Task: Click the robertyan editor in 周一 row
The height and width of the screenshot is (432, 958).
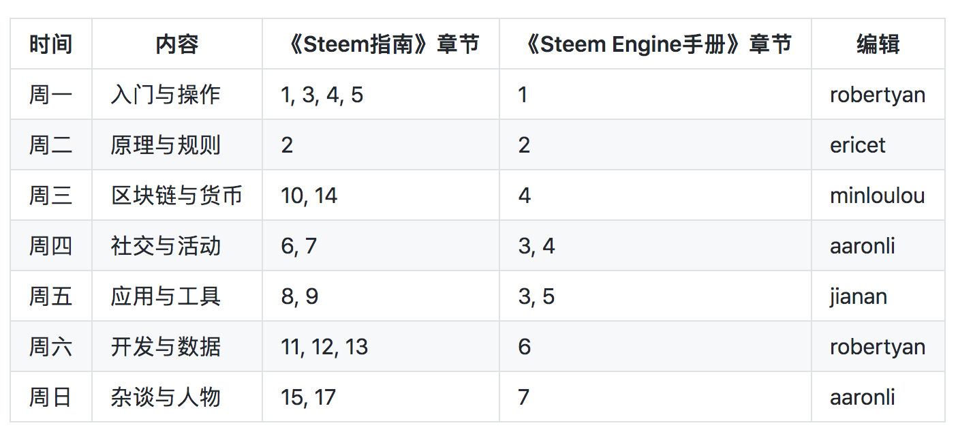Action: 877,95
